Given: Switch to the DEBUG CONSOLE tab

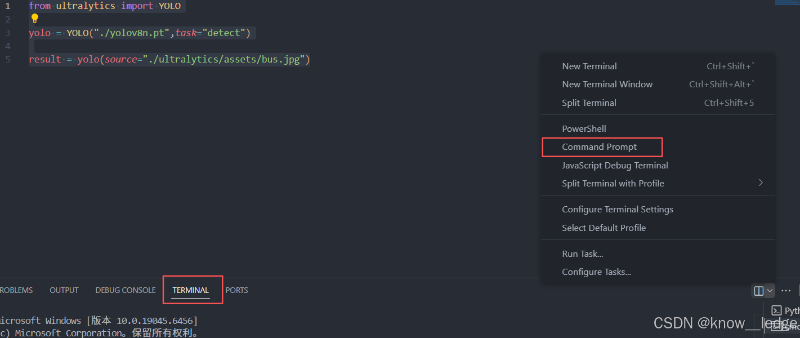Looking at the screenshot, I should [x=126, y=291].
